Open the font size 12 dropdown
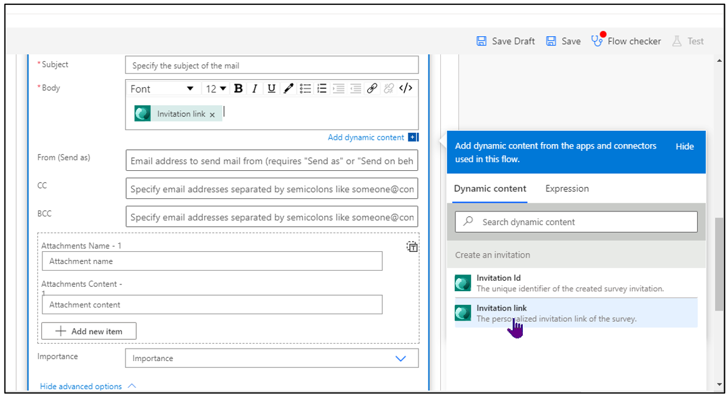This screenshot has height=396, width=727. [x=216, y=89]
